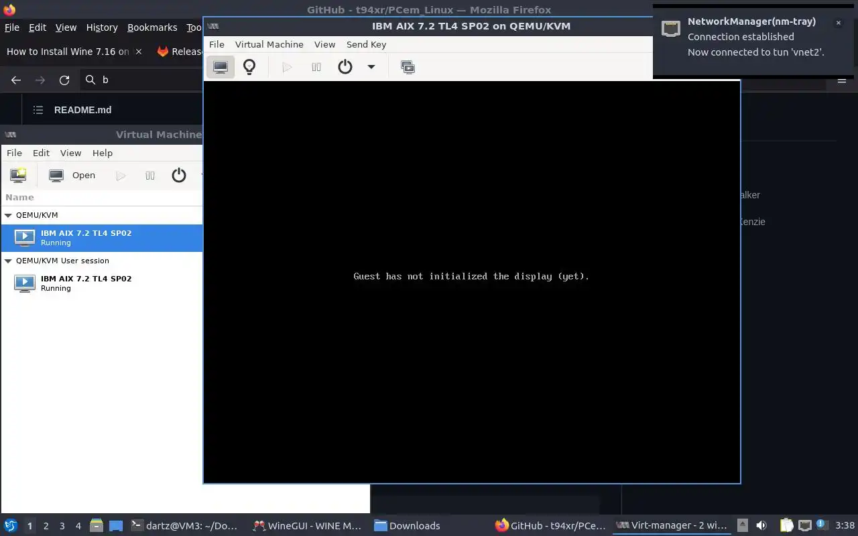
Task: Open the shutdown options dropdown arrow in viewer
Action: [x=371, y=67]
